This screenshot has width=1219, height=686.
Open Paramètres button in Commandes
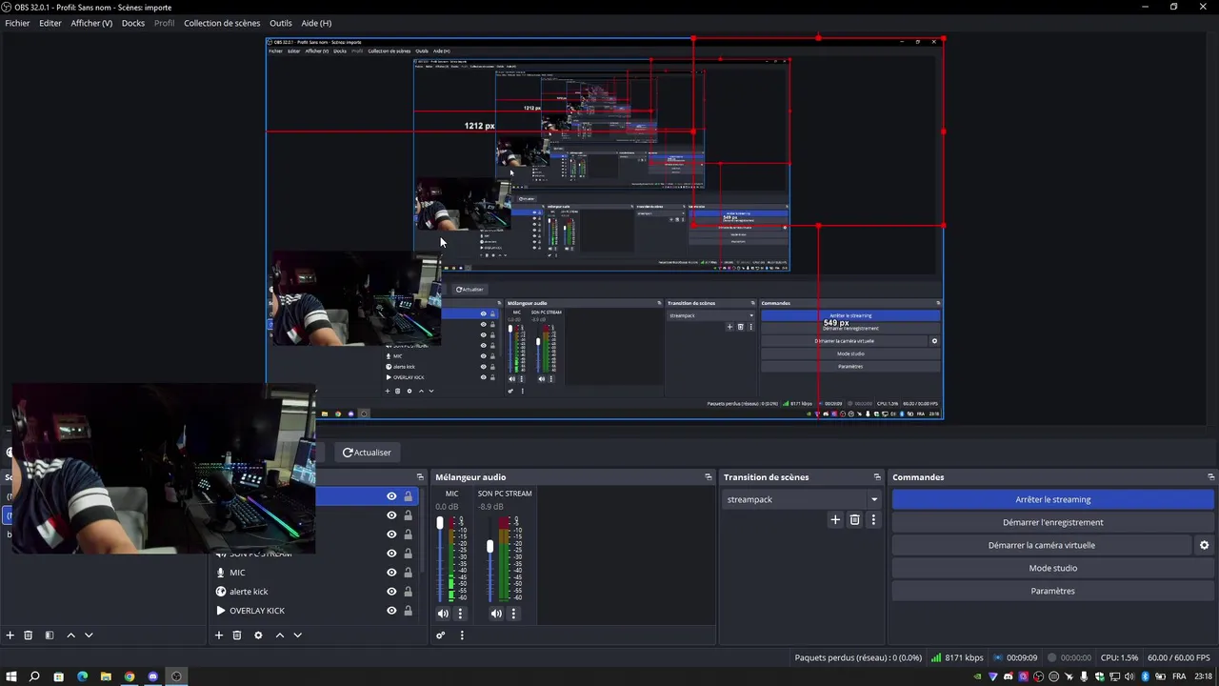1053,591
